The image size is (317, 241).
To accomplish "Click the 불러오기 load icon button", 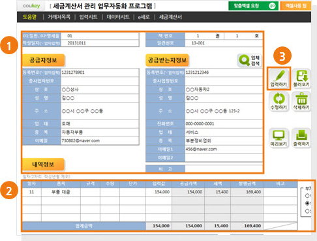I will pyautogui.click(x=301, y=78).
